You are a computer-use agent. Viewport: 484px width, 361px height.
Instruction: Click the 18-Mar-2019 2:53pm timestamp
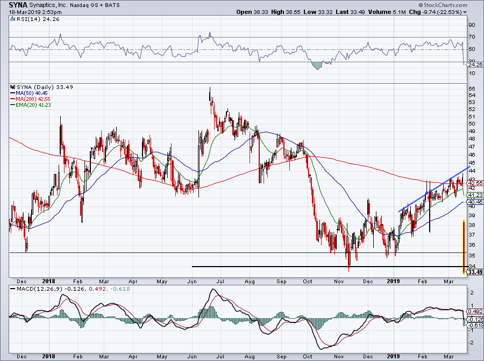[x=35, y=12]
